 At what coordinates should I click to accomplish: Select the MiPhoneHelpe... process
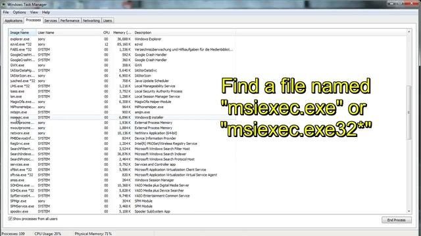tap(122, 107)
